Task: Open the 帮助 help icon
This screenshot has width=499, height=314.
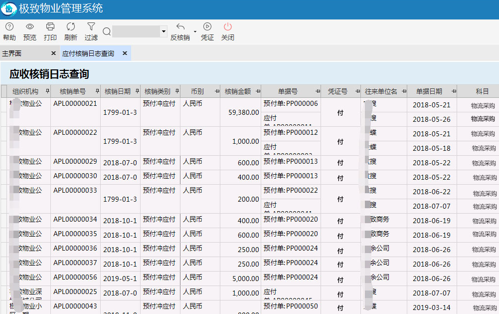Action: click(9, 26)
